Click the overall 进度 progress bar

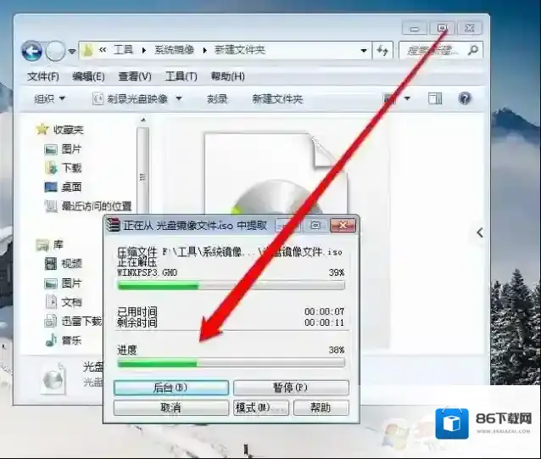tap(231, 363)
